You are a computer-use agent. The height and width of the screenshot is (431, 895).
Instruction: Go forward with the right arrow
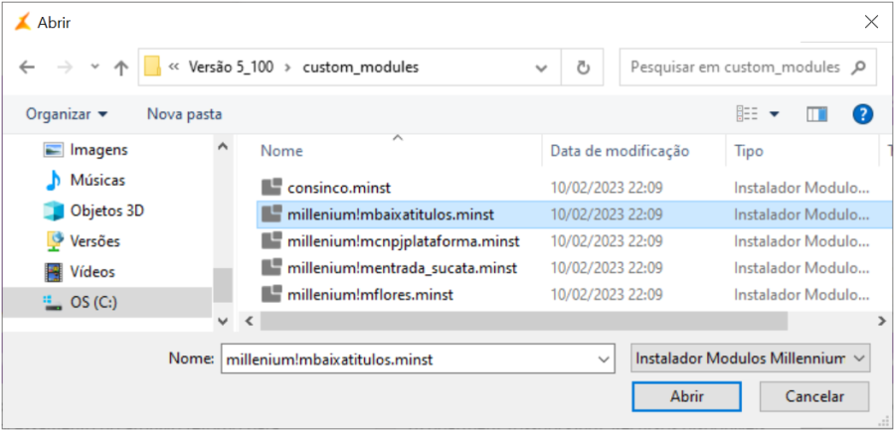(x=65, y=68)
